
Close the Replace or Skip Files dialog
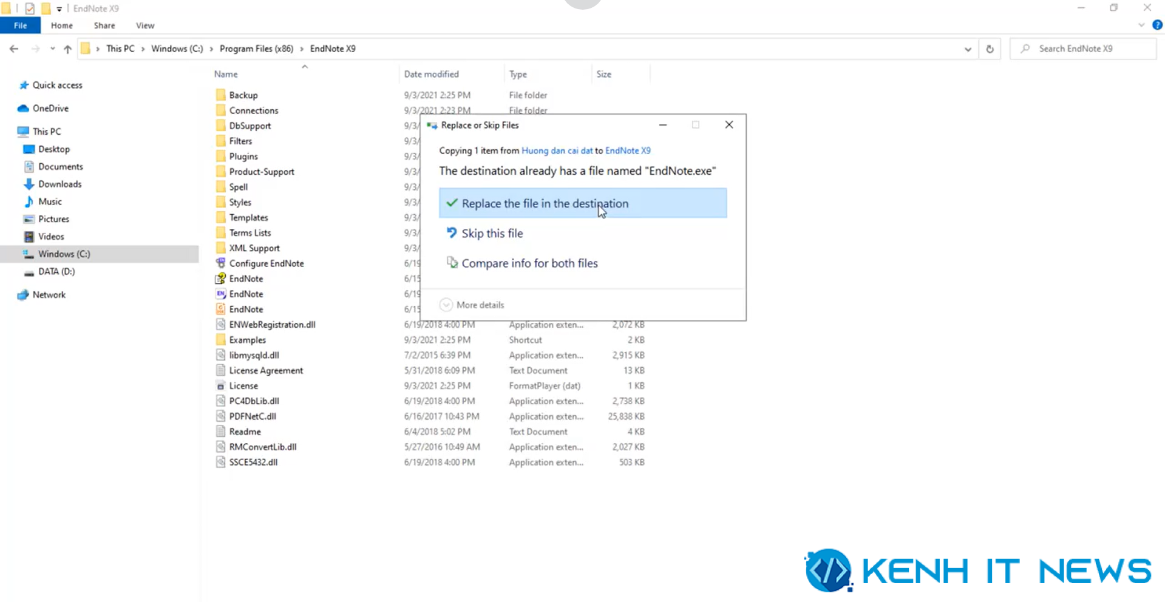[729, 124]
